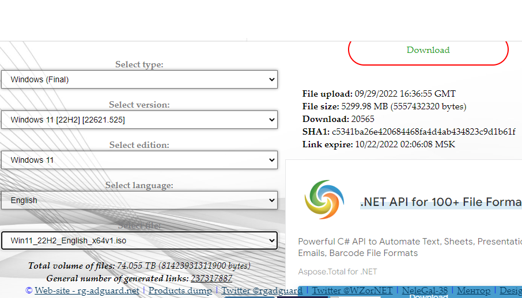Click the red-outlined Download button
This screenshot has width=522, height=298.
coord(428,50)
